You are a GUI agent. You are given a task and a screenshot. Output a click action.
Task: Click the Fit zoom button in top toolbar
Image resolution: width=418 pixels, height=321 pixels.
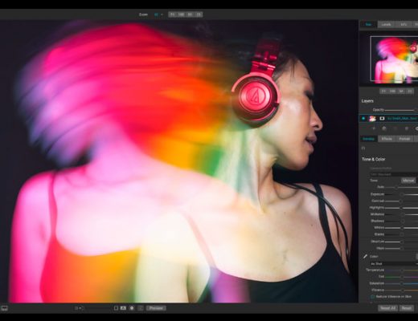[173, 14]
